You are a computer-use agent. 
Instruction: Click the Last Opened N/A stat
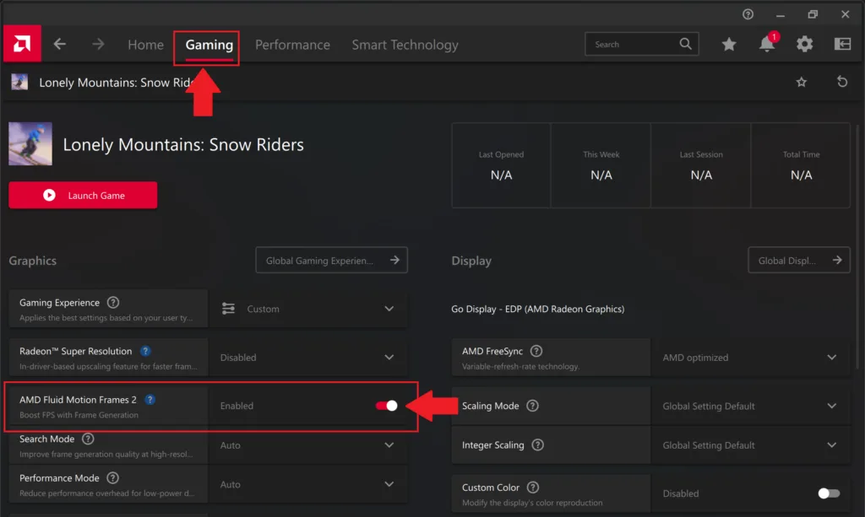point(501,165)
